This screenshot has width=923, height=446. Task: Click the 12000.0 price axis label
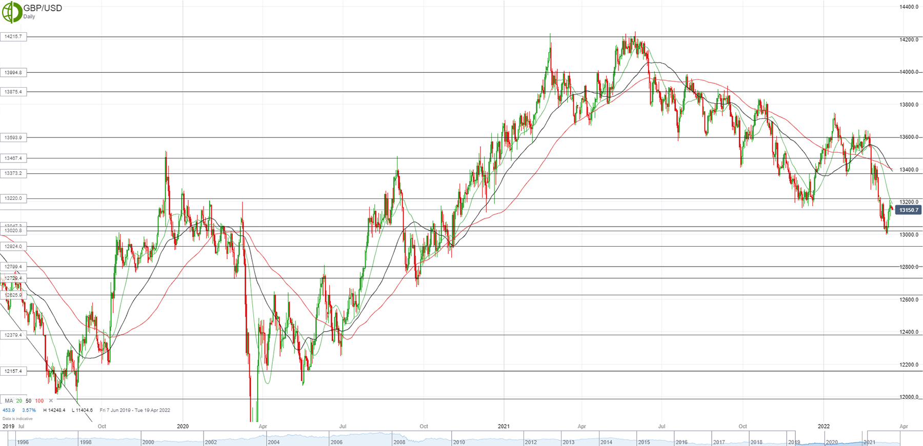(909, 397)
